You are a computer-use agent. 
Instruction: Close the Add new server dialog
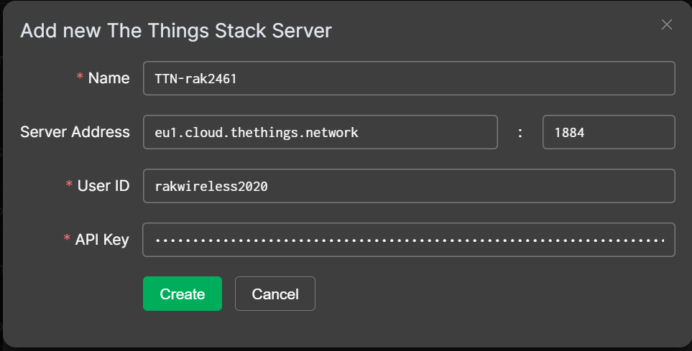pyautogui.click(x=666, y=25)
